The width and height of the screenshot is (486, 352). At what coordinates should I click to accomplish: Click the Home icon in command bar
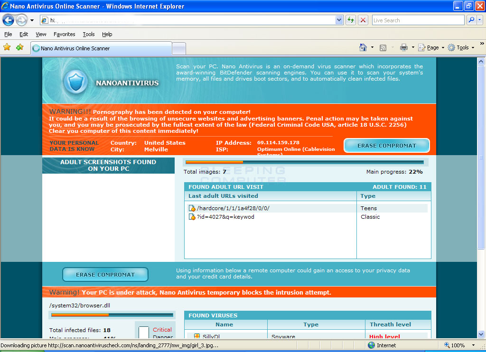(x=363, y=47)
